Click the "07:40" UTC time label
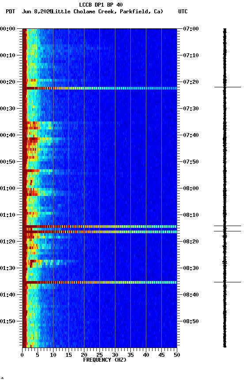 pos(191,135)
